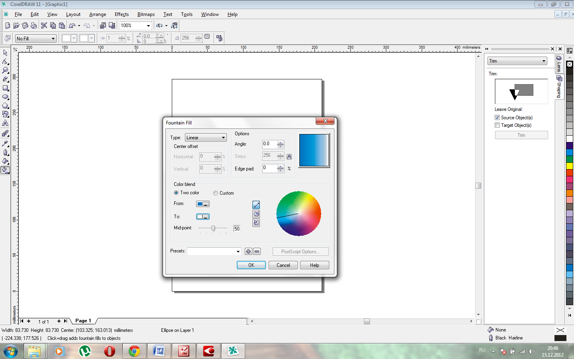The image size is (574, 359).
Task: Open the fountain fill Type dropdown
Action: click(x=206, y=138)
